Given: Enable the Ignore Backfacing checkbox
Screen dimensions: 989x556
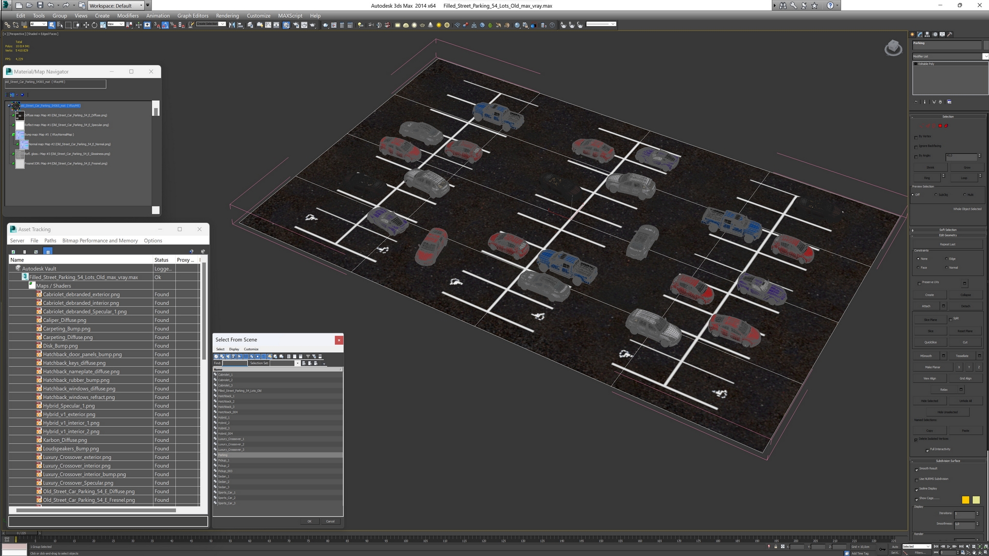Looking at the screenshot, I should [x=916, y=147].
